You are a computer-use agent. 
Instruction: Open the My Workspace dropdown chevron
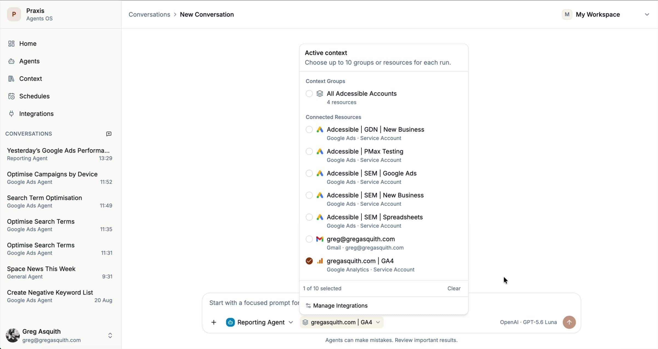(647, 15)
